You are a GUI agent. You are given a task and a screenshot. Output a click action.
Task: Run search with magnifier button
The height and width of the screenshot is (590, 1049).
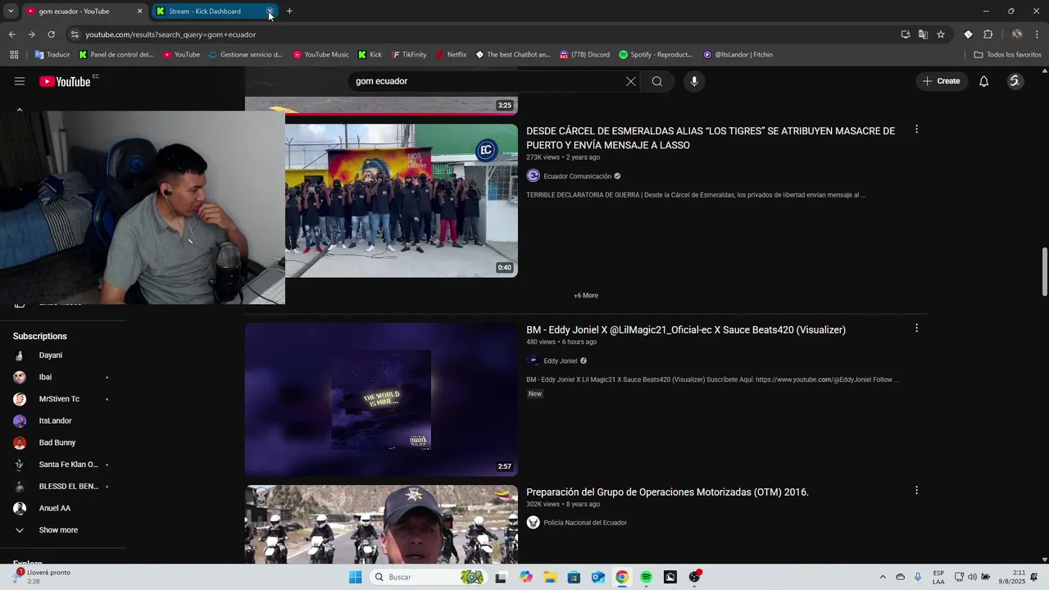pos(657,81)
